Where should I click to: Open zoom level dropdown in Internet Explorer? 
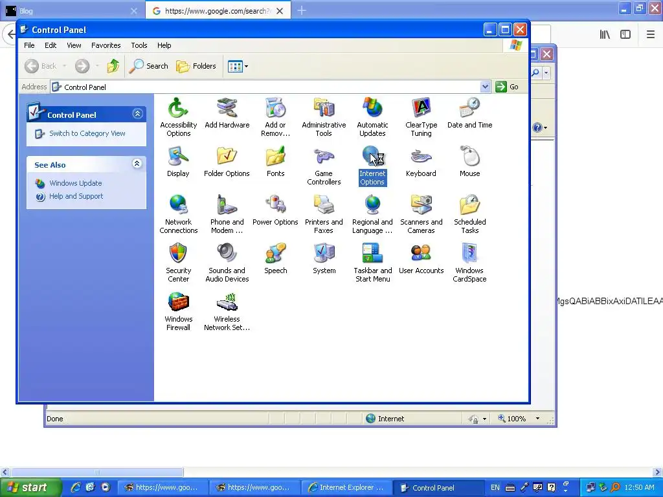537,419
